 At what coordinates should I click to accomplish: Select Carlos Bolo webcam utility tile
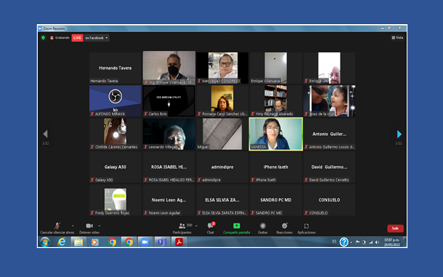(169, 101)
